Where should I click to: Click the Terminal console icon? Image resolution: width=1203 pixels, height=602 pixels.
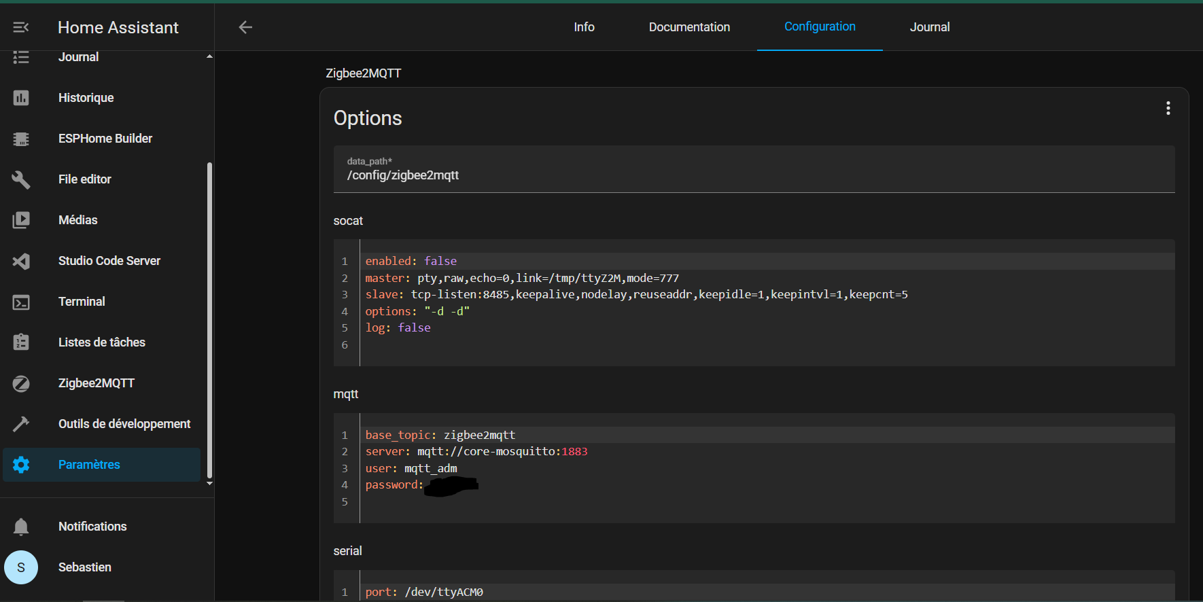[x=21, y=302]
